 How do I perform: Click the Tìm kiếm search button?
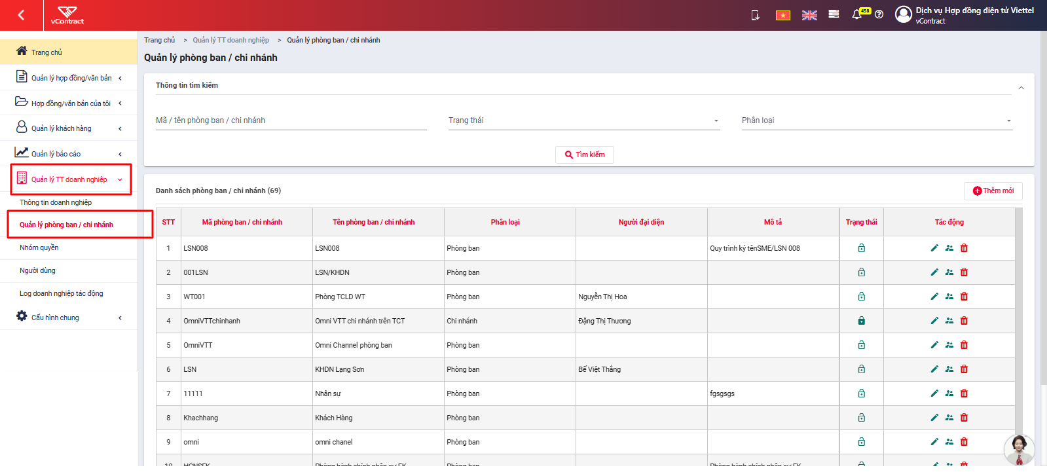pos(585,155)
